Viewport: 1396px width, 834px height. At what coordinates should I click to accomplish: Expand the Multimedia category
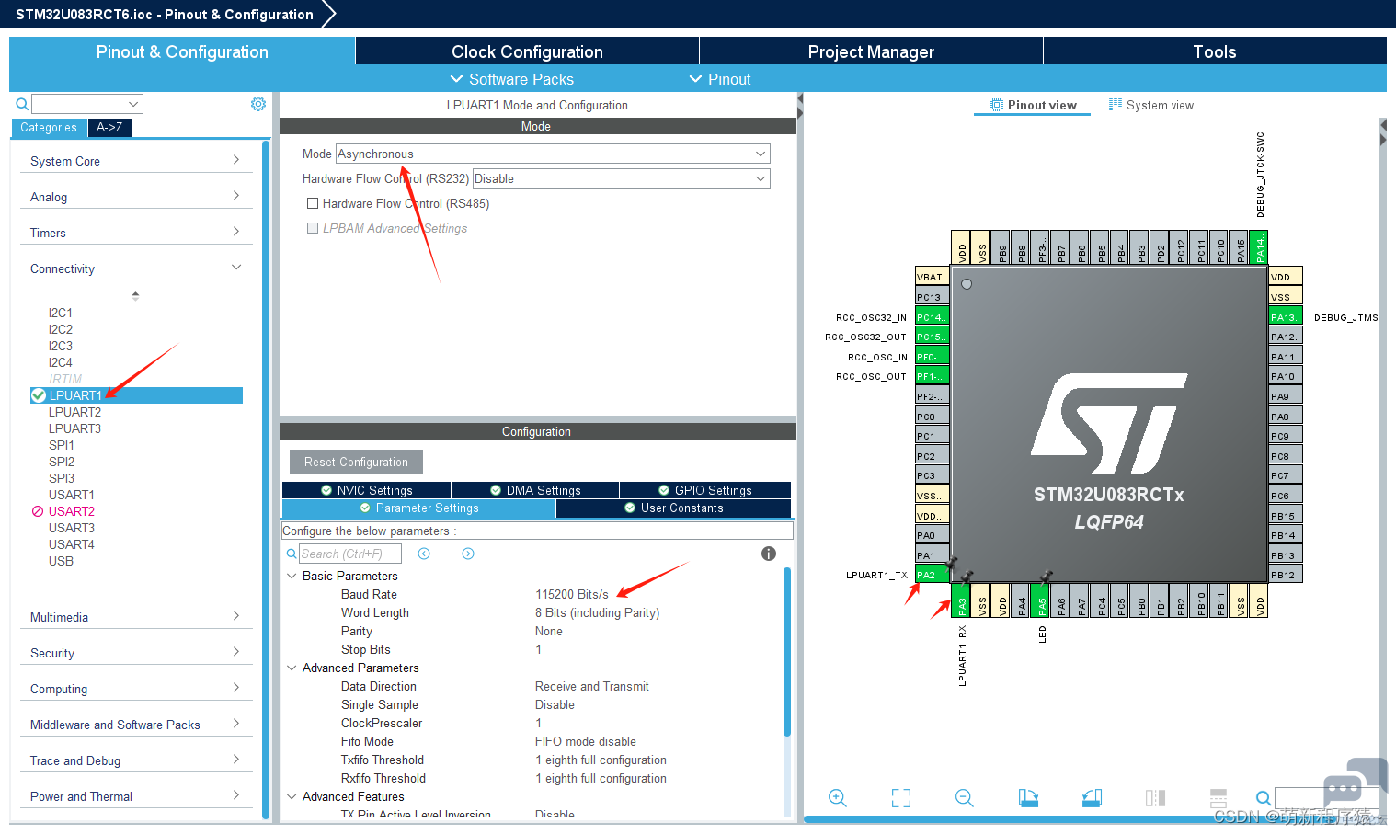[x=136, y=617]
